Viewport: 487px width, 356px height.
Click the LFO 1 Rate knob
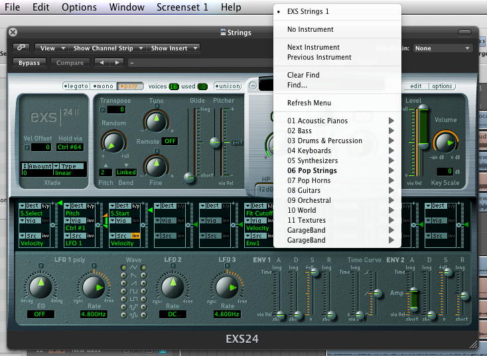pos(94,286)
